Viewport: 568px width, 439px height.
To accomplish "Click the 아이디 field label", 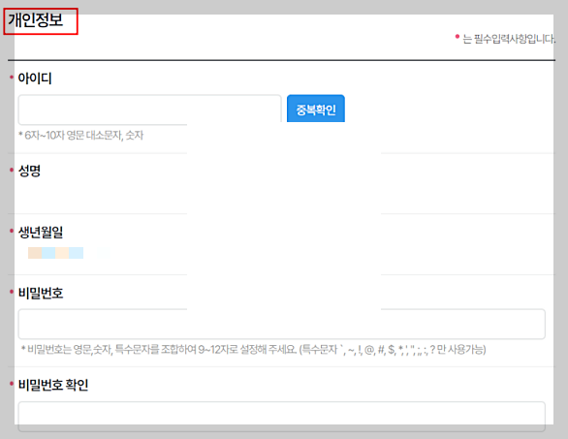I will [35, 78].
